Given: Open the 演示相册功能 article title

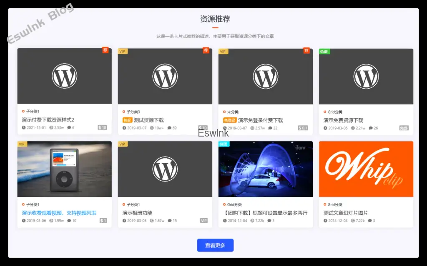Looking at the screenshot, I should pos(137,213).
